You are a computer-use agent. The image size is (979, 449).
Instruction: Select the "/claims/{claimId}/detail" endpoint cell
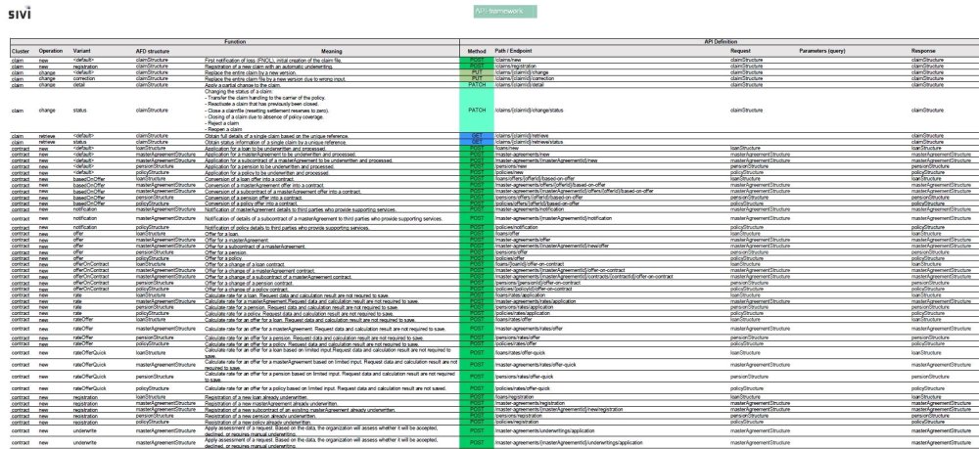click(x=611, y=85)
